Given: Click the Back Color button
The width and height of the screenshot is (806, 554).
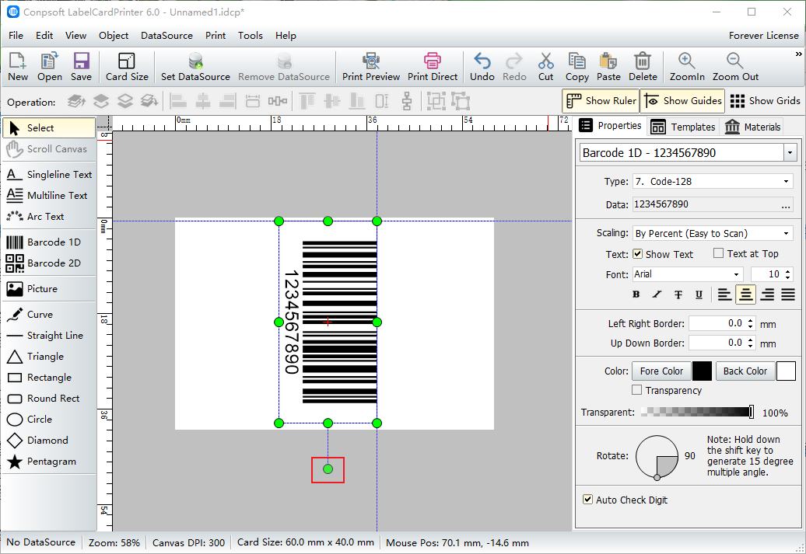Looking at the screenshot, I should pyautogui.click(x=745, y=371).
